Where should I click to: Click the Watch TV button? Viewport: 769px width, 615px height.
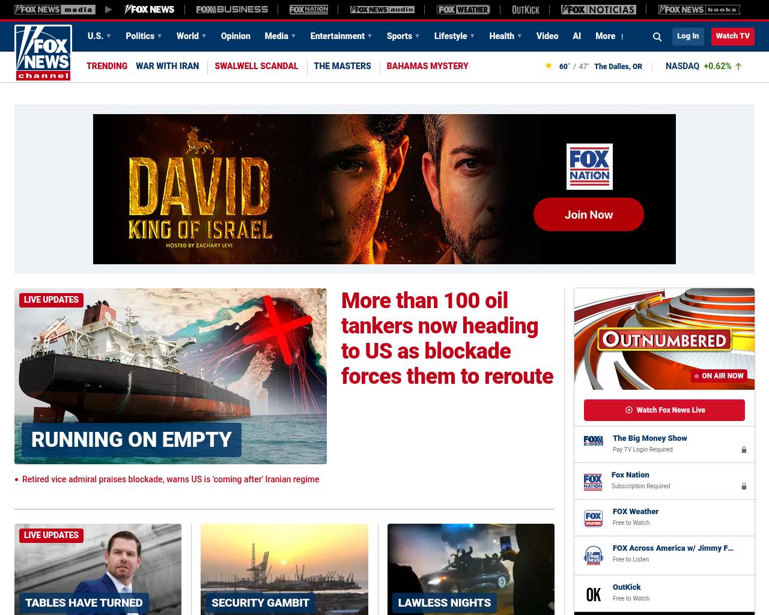(732, 36)
